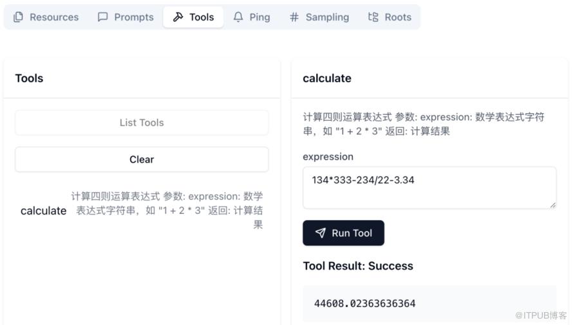Screen dimensions: 573x325
Task: Show the Roots tab
Action: click(398, 17)
